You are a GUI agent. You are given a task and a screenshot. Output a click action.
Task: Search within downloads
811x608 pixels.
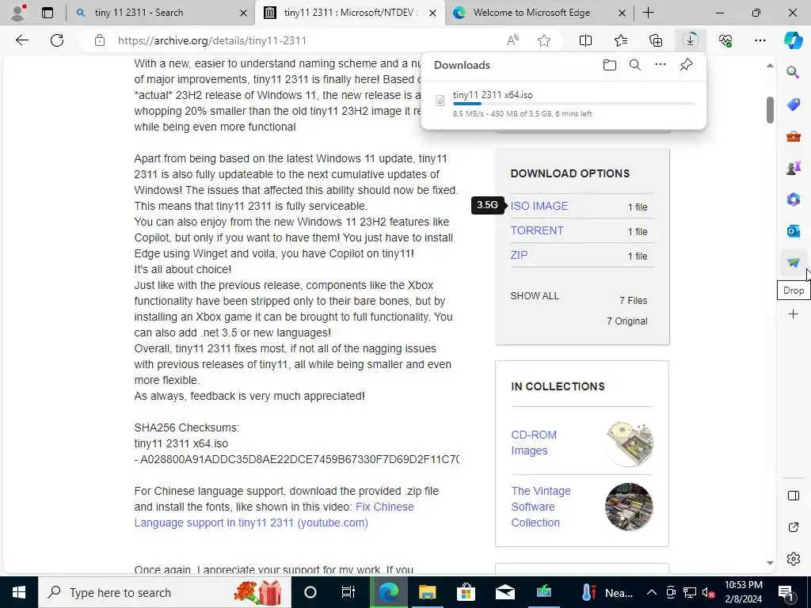635,65
